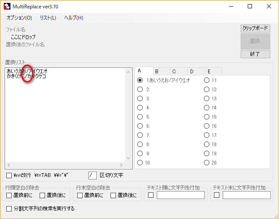This screenshot has height=219, width=279.
Task: Click the テキスト頭に文字列を付加 text field
Action: pos(181,195)
